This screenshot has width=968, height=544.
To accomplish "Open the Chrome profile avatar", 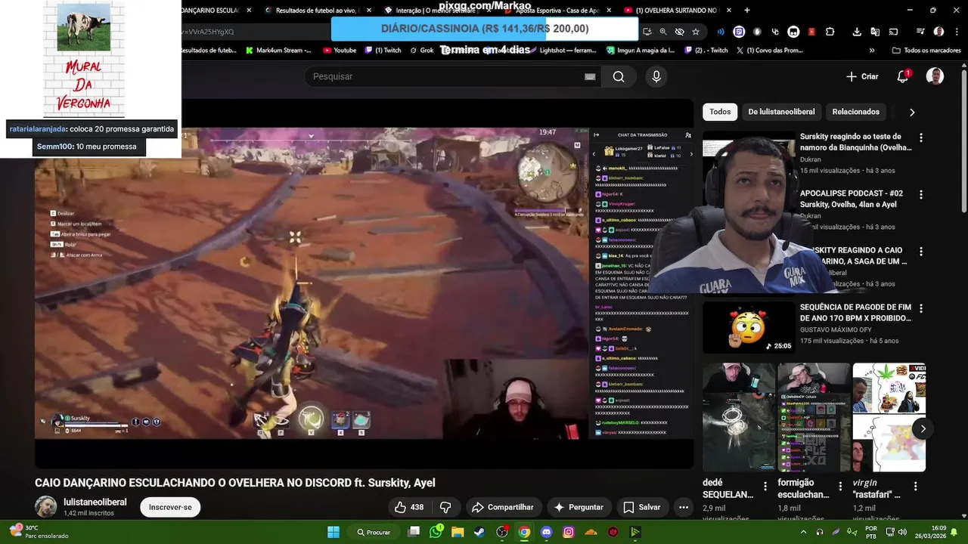I will coord(939,32).
